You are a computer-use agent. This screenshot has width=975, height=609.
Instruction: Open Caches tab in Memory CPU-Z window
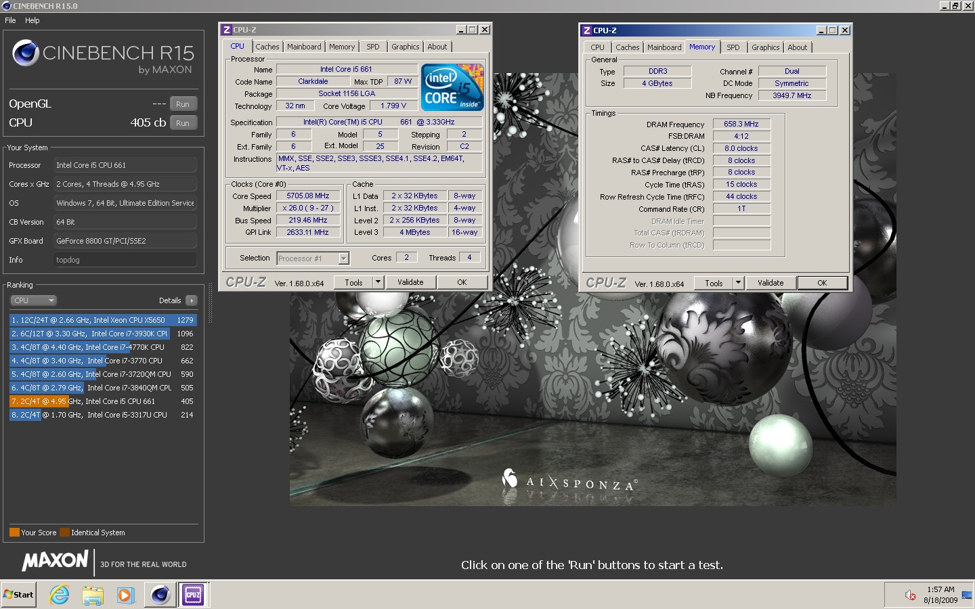(628, 47)
